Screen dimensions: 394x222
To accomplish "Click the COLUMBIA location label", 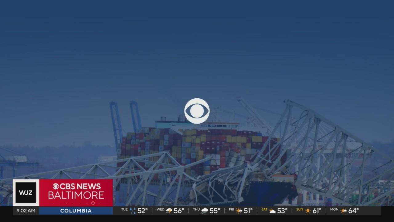I will [x=76, y=211].
